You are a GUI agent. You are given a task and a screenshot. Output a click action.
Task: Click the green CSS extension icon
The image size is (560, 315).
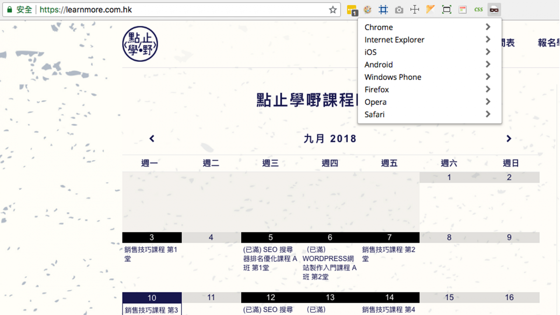478,10
